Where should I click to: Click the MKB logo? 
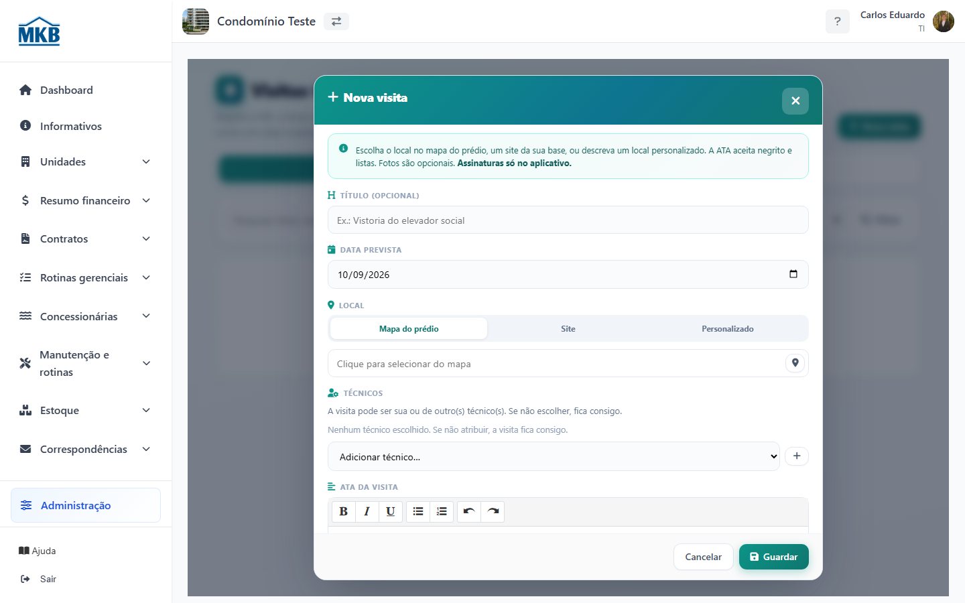(x=39, y=31)
